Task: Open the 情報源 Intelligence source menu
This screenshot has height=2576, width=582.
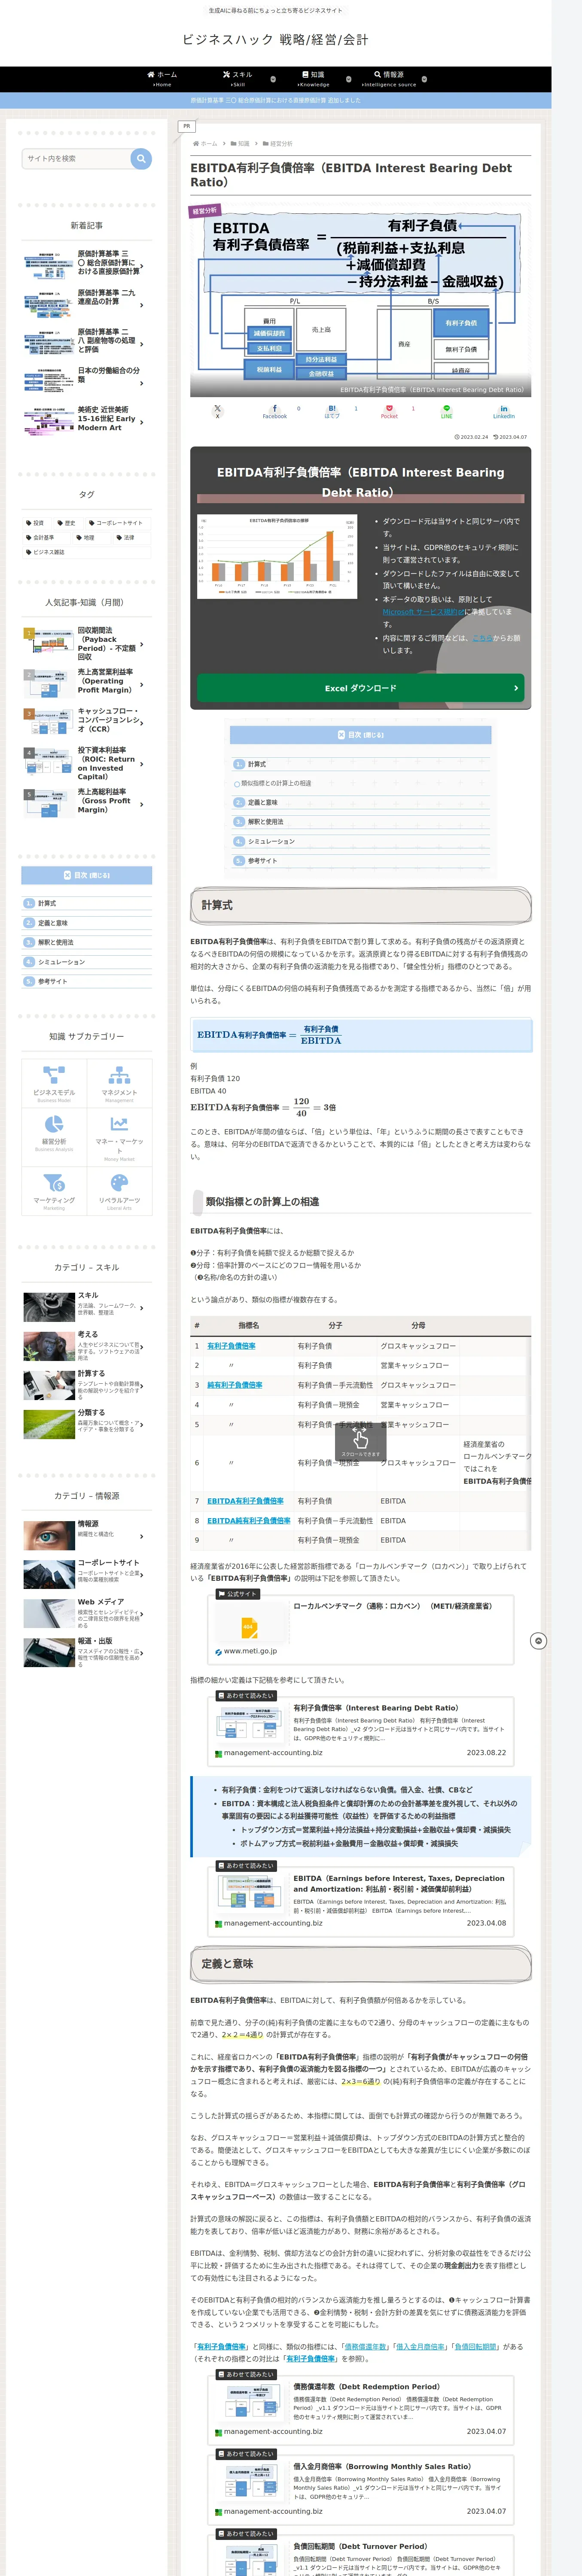Action: [x=389, y=79]
